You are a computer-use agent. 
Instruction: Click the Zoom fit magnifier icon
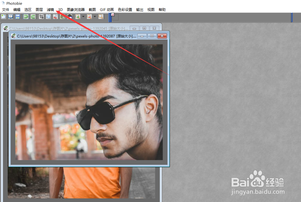101,17
